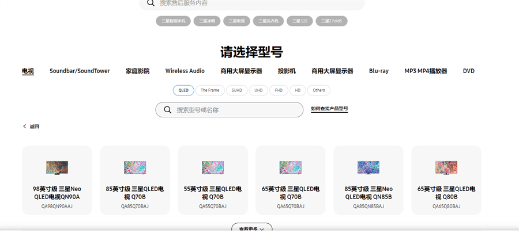Click model number QA55Q70BAJ
Screen dimensions: 519x233
pos(213,207)
